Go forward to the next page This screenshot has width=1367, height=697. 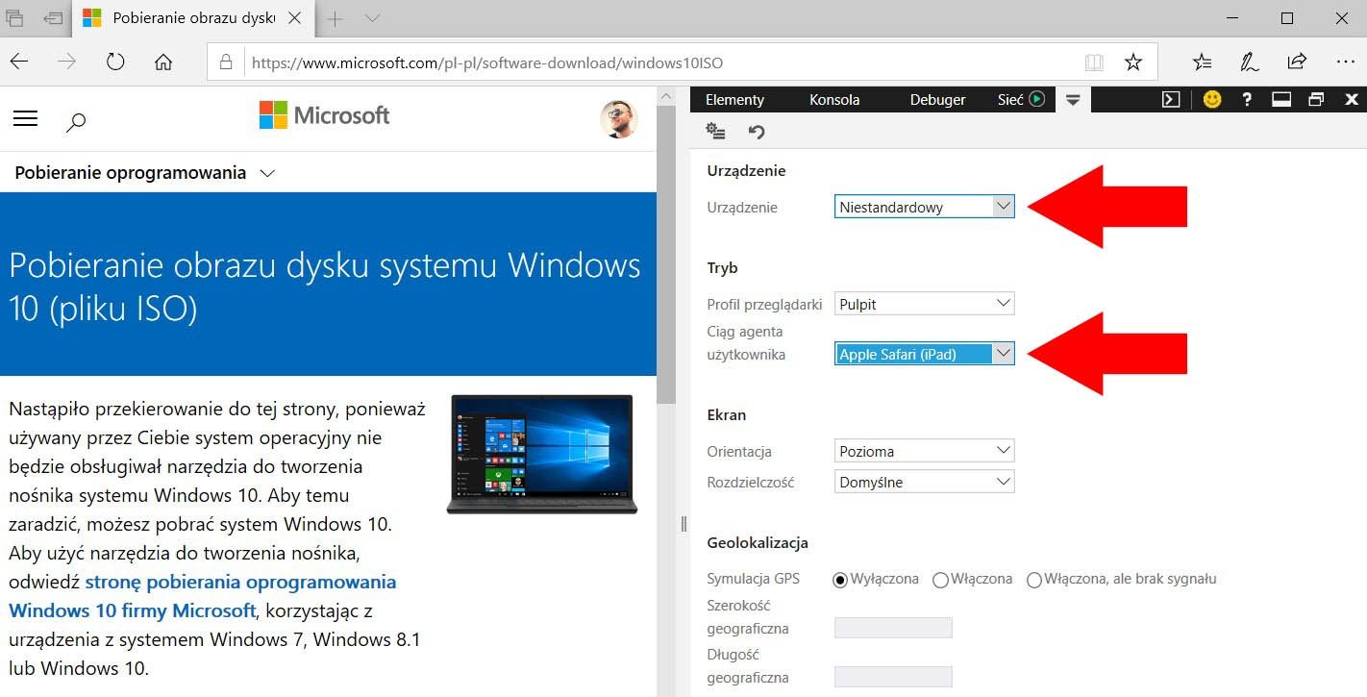point(67,62)
